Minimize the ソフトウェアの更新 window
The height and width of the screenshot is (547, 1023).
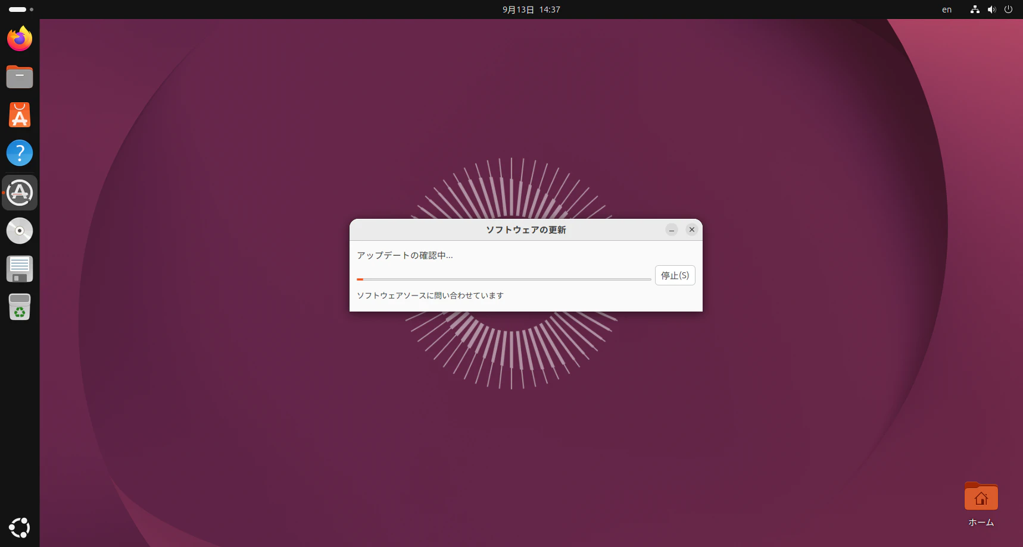(x=672, y=230)
